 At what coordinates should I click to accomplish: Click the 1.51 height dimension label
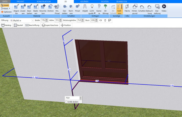tap(69, 69)
